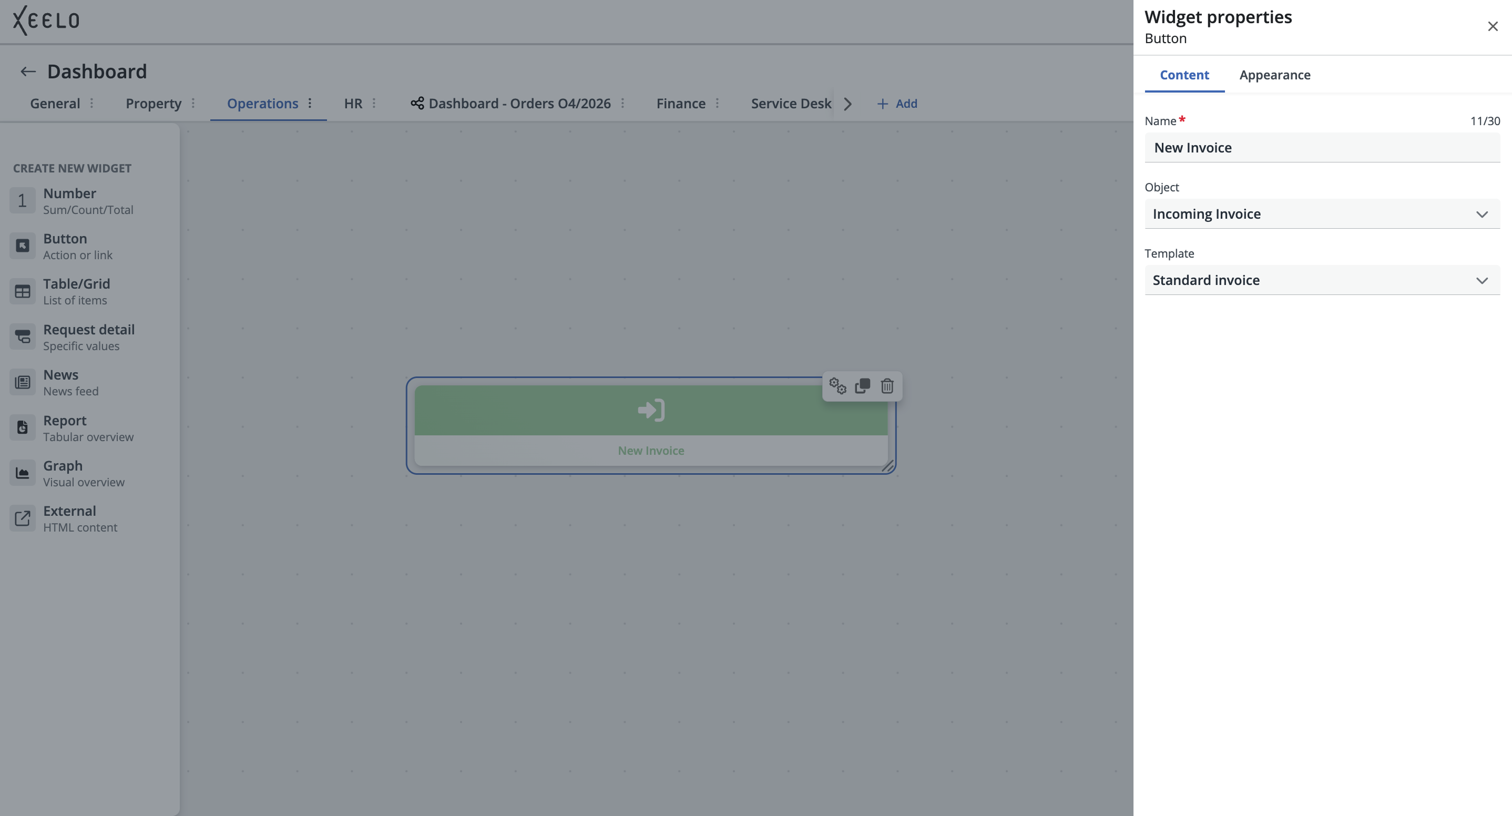This screenshot has width=1512, height=816.
Task: Click Table/Grid List of items label
Action: [x=76, y=291]
